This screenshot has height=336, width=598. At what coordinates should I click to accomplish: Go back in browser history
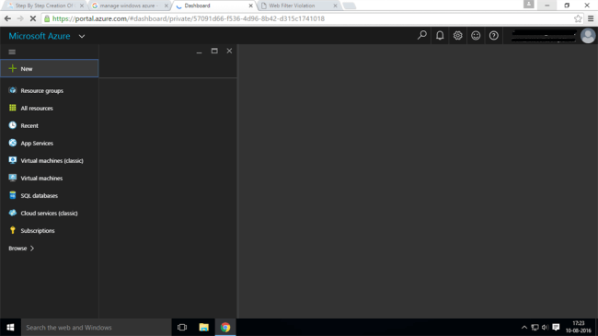(x=7, y=18)
